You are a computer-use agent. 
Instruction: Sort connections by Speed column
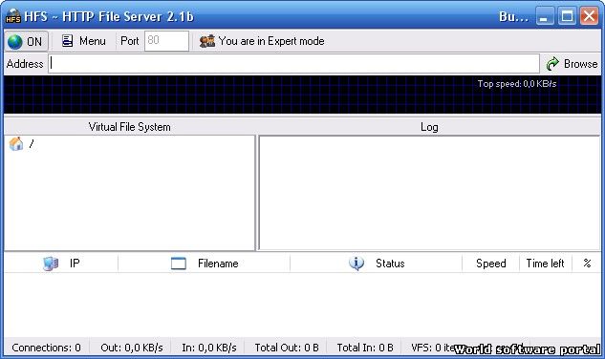[491, 264]
